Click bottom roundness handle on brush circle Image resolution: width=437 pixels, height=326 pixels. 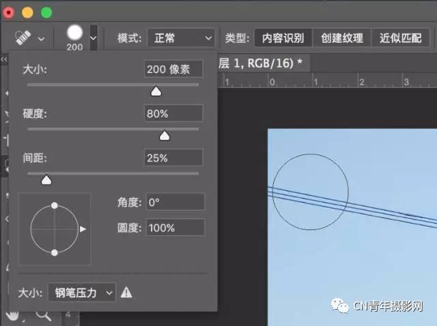click(x=54, y=253)
